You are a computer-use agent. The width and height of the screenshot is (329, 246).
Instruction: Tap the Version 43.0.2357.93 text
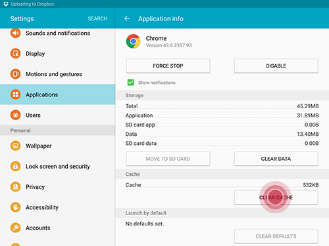[x=168, y=45]
